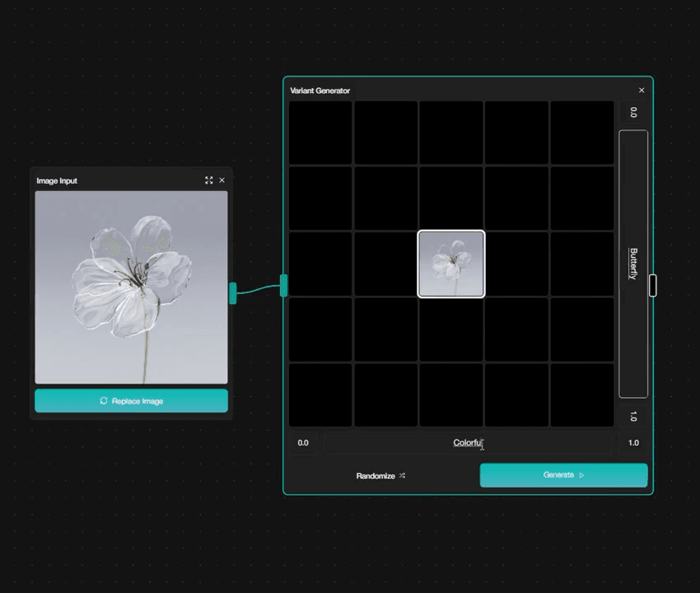
Task: Select the top-left empty cell in the variant grid
Action: (x=320, y=132)
